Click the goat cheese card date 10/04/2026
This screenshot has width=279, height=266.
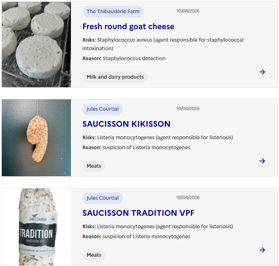coord(188,11)
